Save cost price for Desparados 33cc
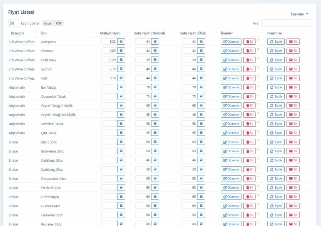Screen dimensions: 321x226 click(121, 178)
